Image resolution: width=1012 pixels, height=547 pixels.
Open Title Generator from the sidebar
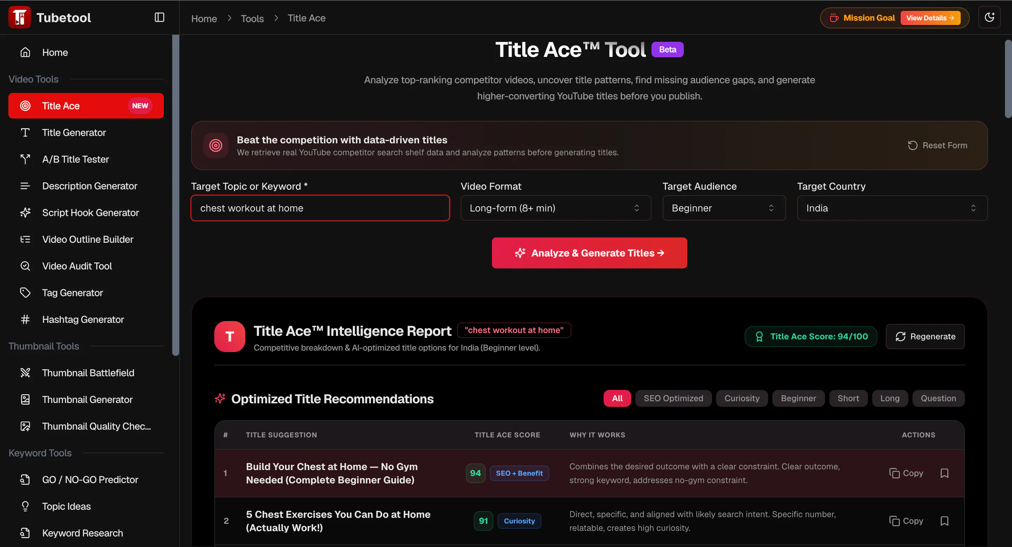click(x=86, y=132)
